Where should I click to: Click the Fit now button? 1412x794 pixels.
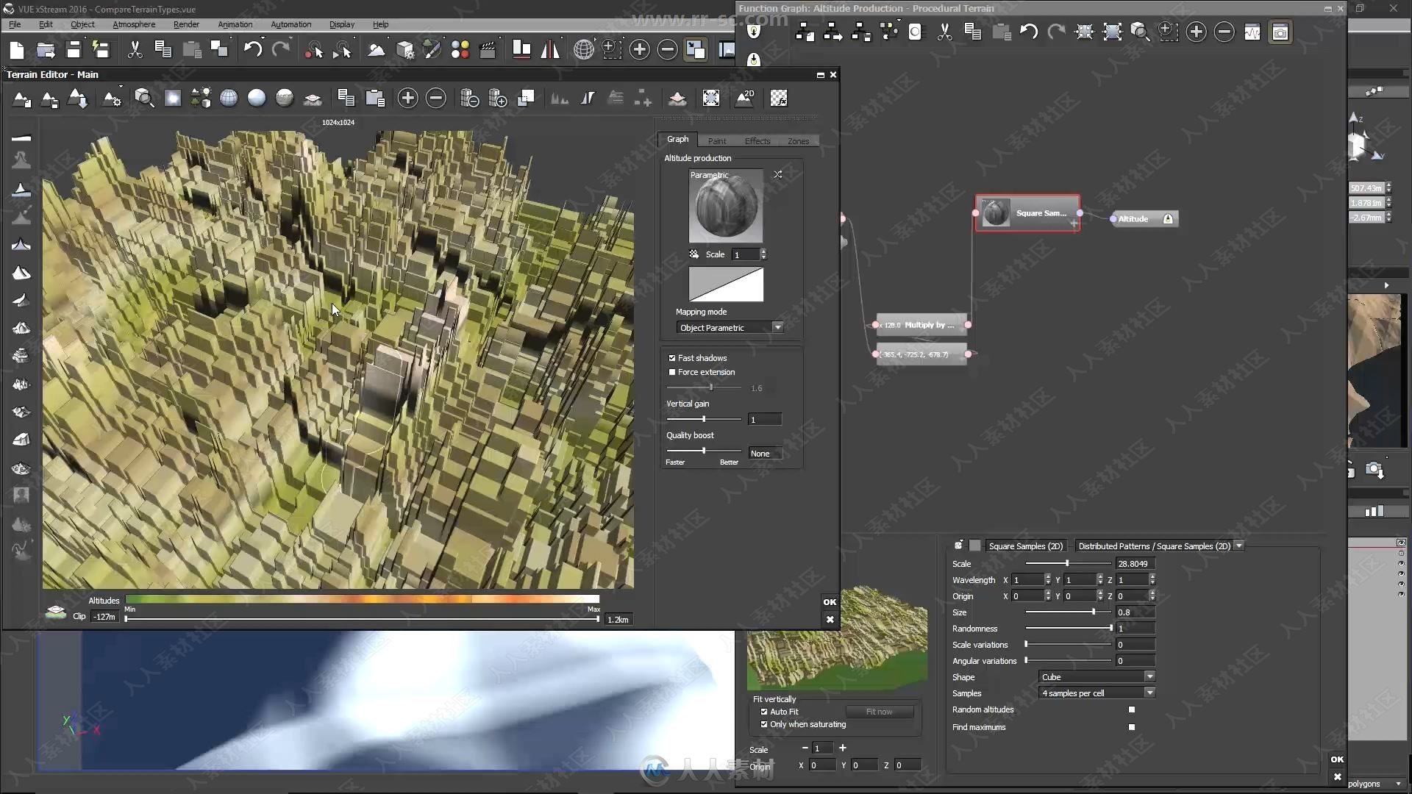pyautogui.click(x=877, y=711)
